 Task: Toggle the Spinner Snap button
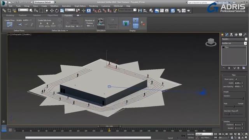pyautogui.click(x=110, y=10)
